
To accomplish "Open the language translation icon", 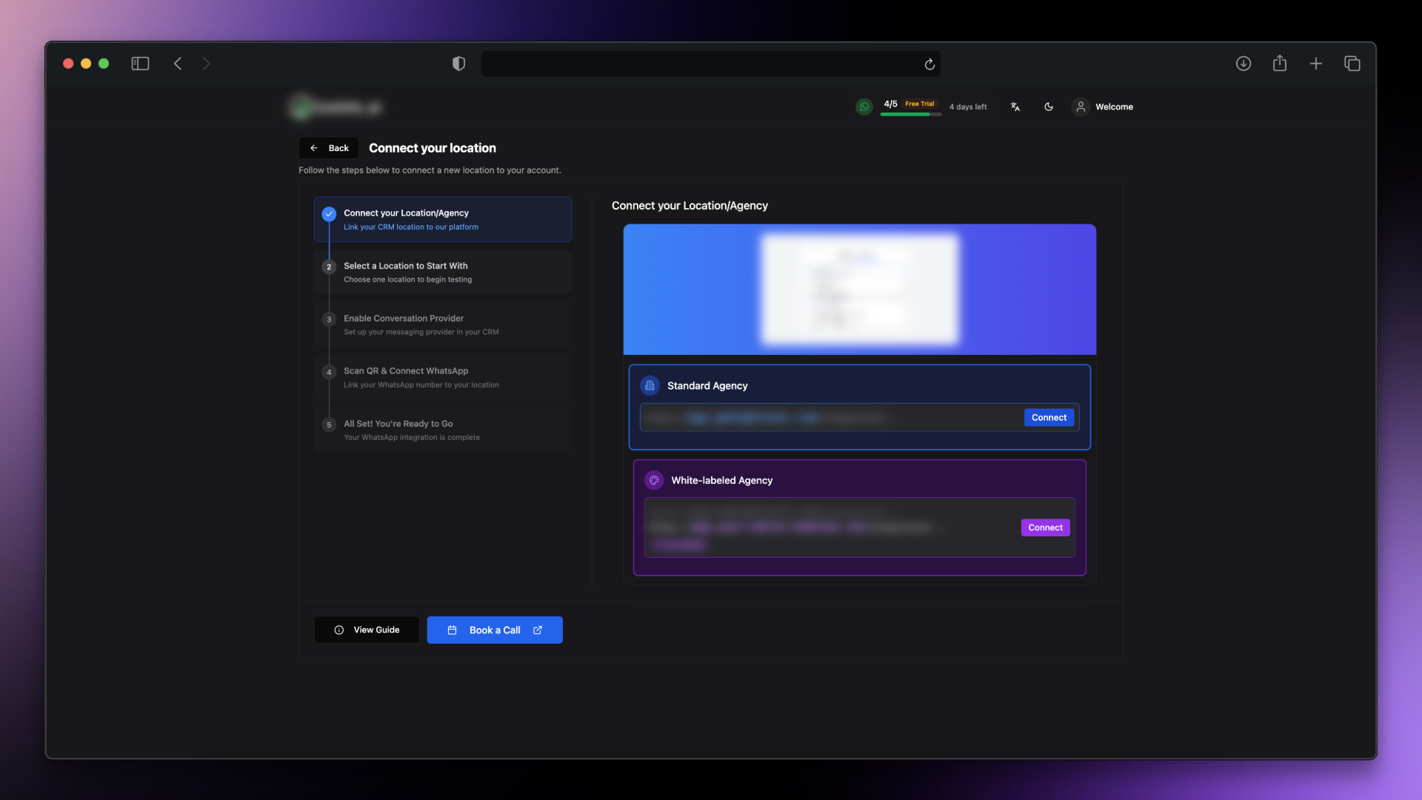I will (x=1015, y=107).
